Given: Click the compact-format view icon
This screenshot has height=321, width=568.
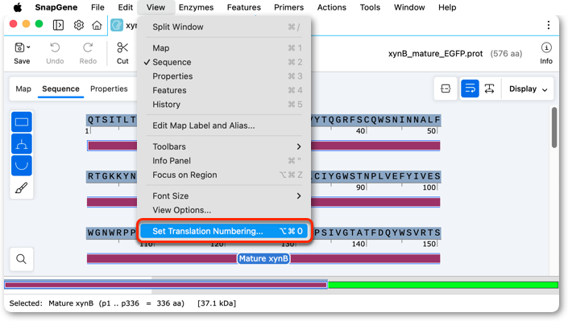Looking at the screenshot, I should point(446,88).
